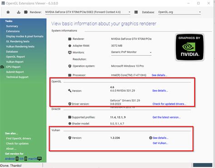Click the 'Done, Thanks!' status text

11,166
